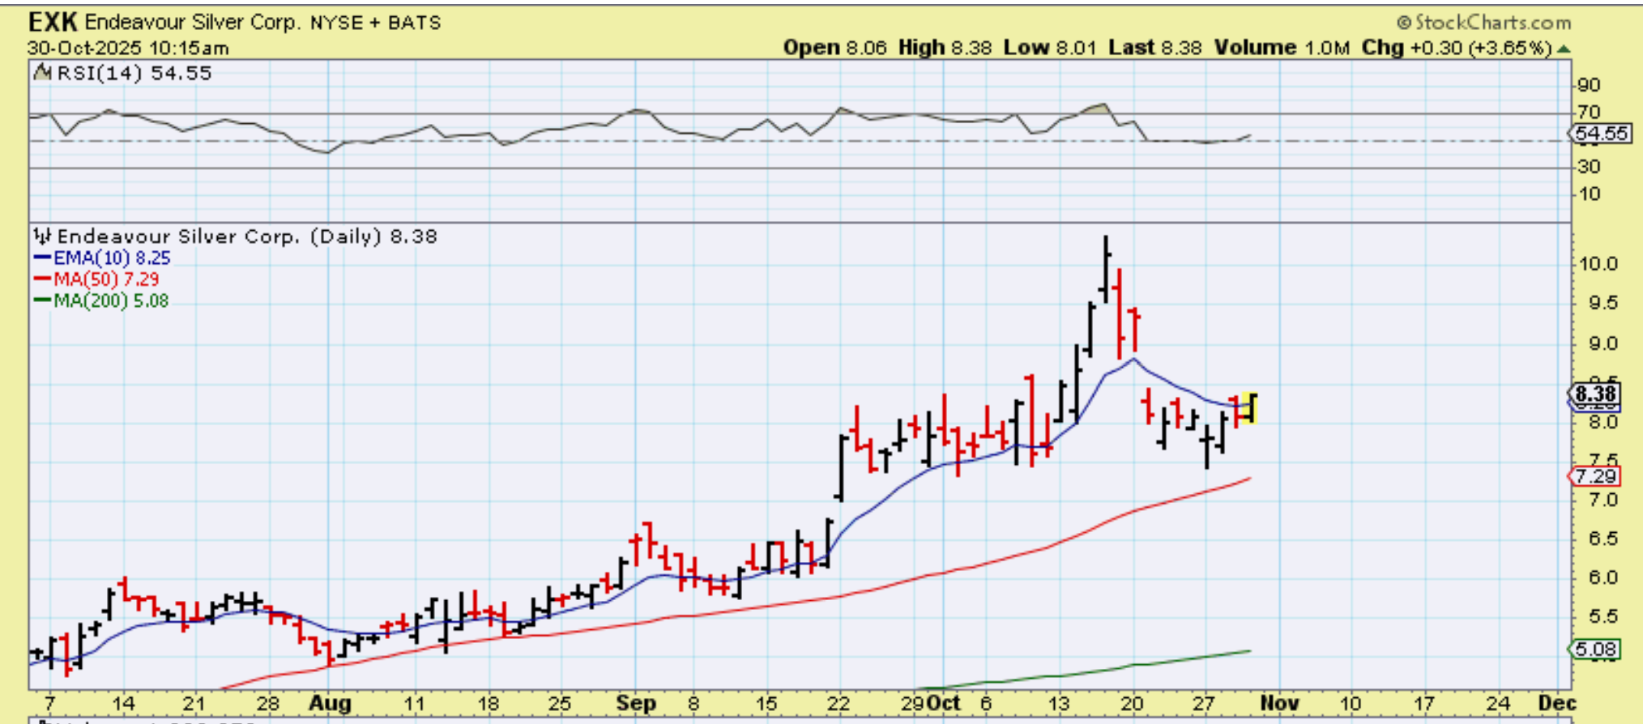Viewport: 1643px width, 724px height.
Task: Click the 30 level on the RSI axis
Action: click(x=1589, y=167)
